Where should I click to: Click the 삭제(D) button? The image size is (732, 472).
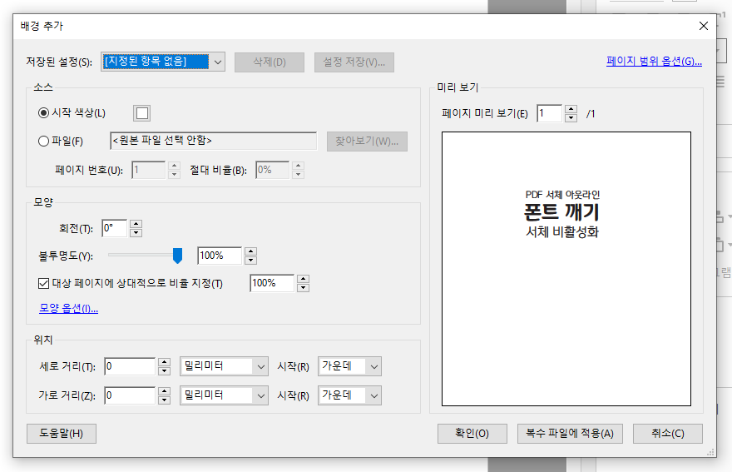(270, 62)
